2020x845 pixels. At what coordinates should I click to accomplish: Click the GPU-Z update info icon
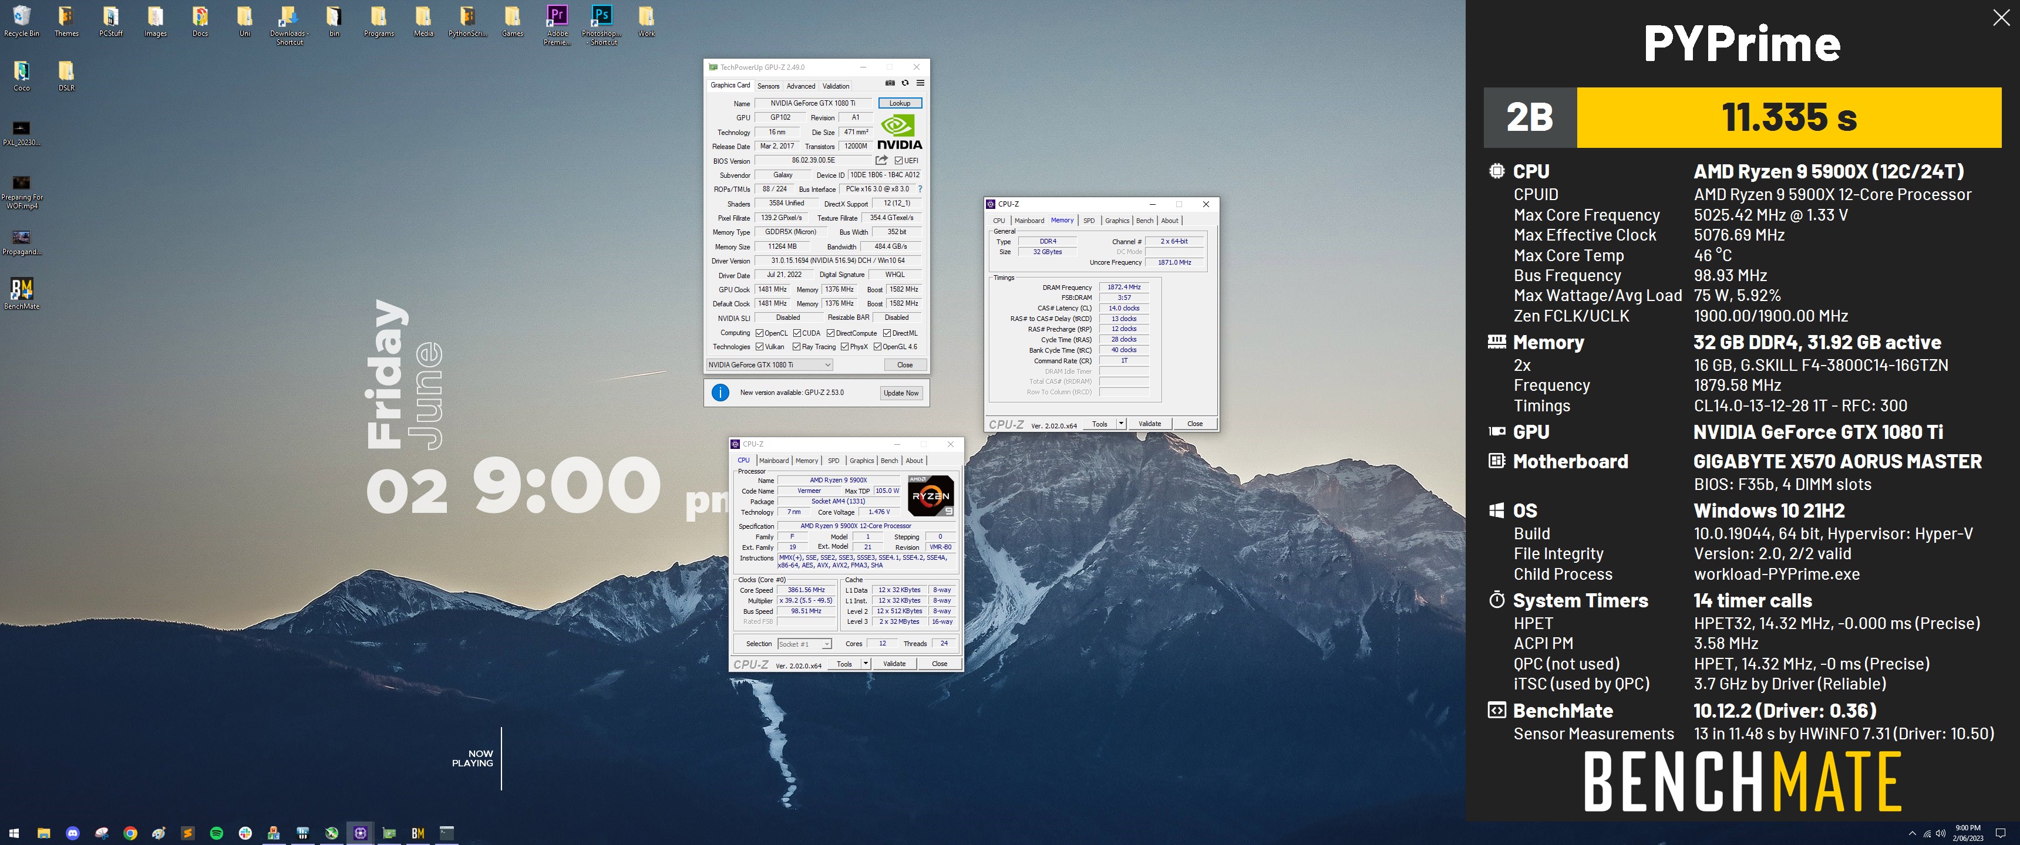point(720,393)
